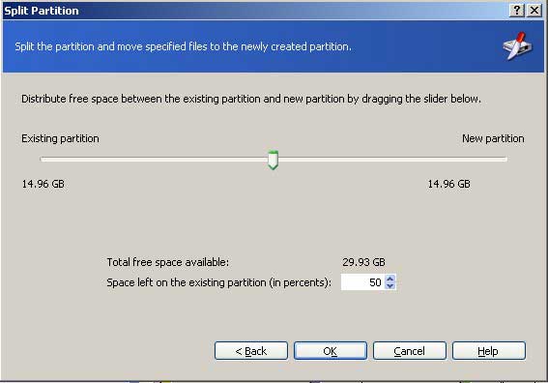Increase existing partition percent with up arrow
Image resolution: width=548 pixels, height=383 pixels.
click(390, 279)
